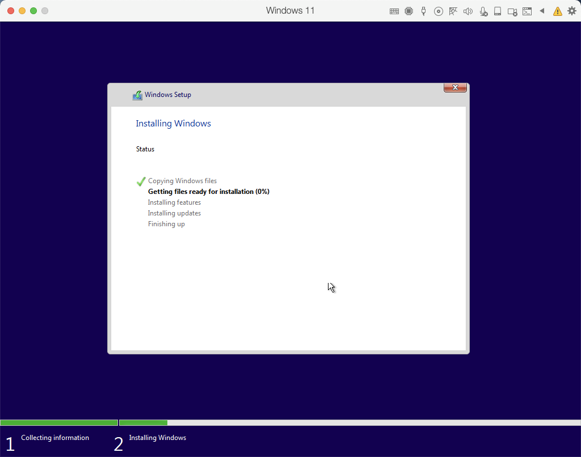581x457 pixels.
Task: Click the "Status" label
Action: (x=145, y=149)
